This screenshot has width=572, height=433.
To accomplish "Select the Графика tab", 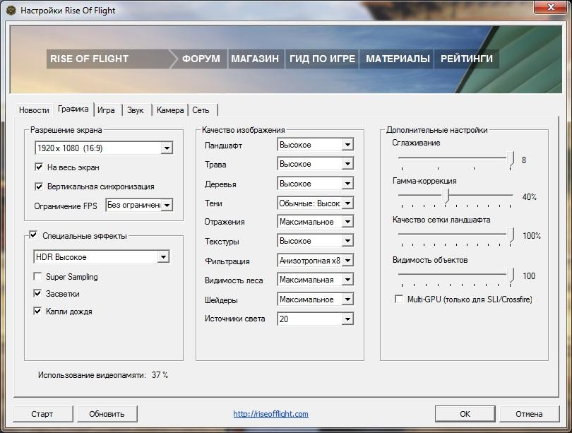I will (73, 109).
